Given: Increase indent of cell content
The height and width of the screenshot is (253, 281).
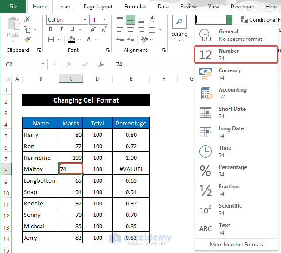Looking at the screenshot, I should (x=131, y=39).
